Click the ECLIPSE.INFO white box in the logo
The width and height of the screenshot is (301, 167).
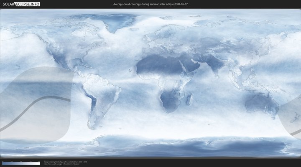click(28, 4)
